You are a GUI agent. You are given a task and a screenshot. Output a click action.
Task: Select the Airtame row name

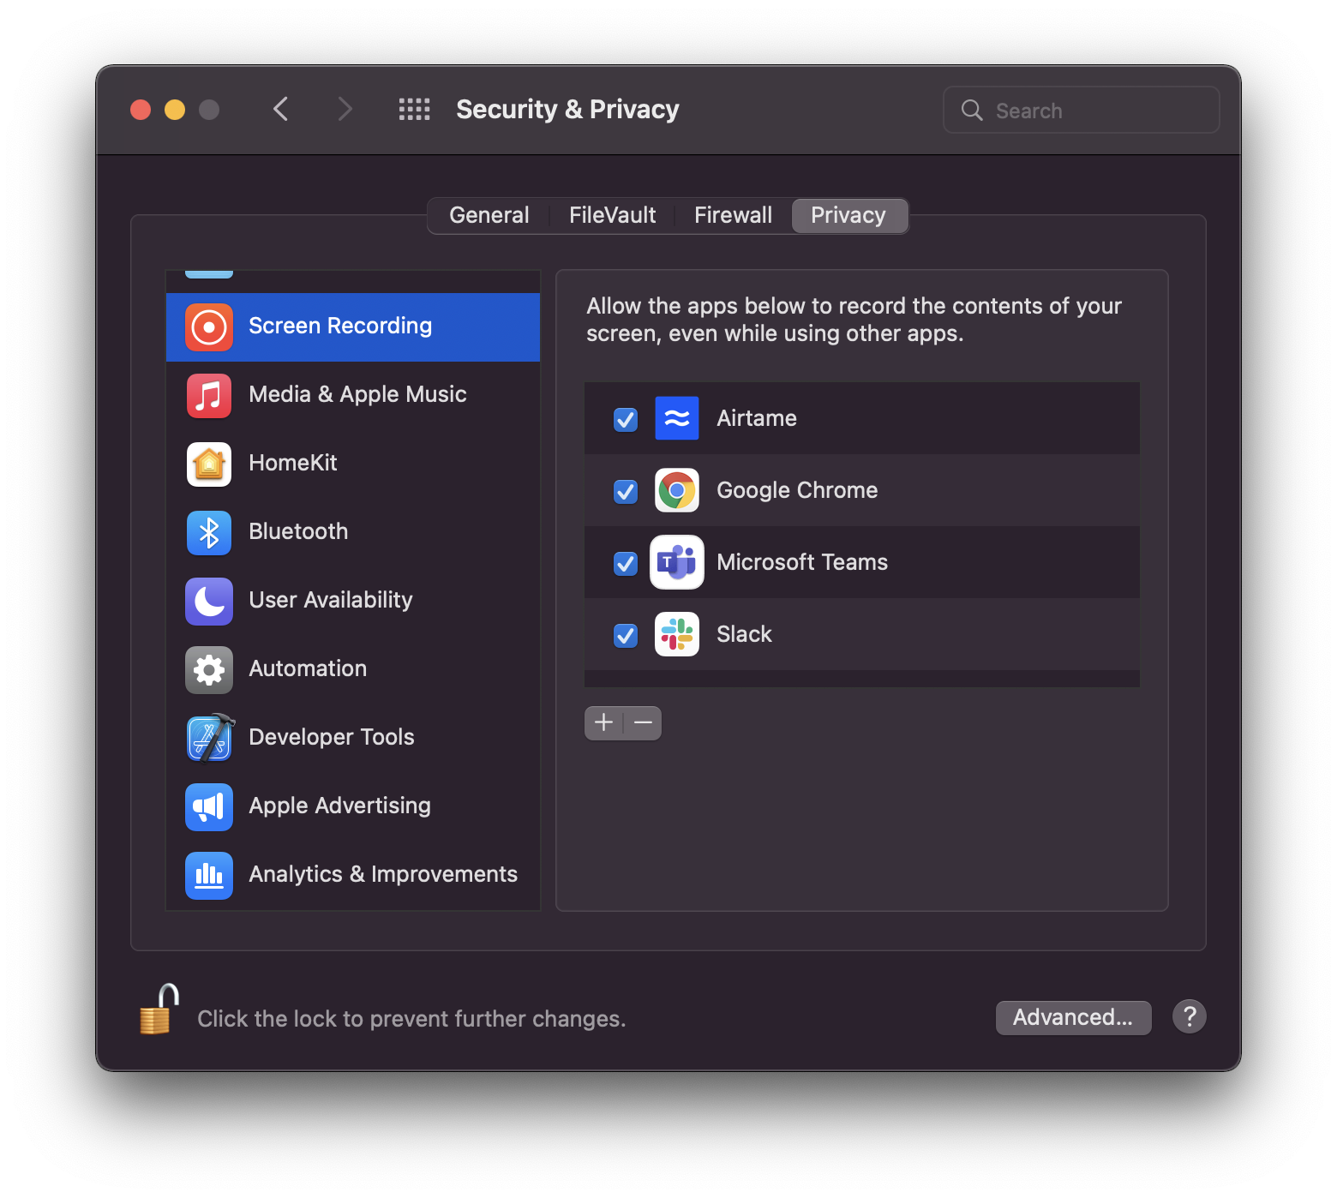click(757, 418)
